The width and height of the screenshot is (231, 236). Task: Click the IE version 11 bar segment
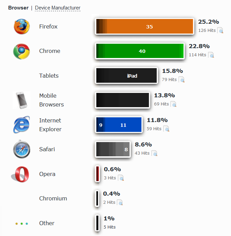(x=123, y=125)
